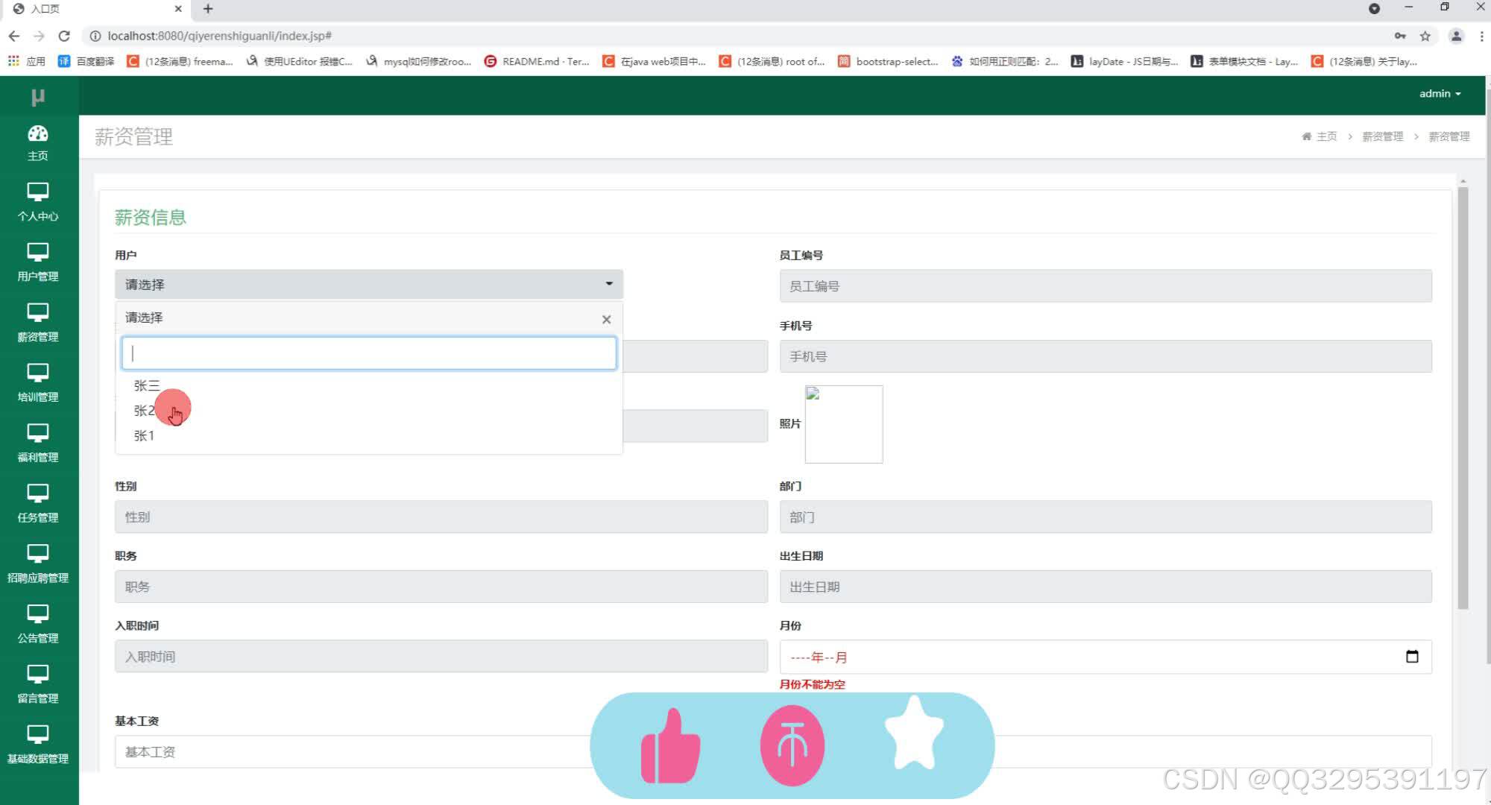Open the browser profile avatar icon
1491x805 pixels.
click(x=1456, y=36)
